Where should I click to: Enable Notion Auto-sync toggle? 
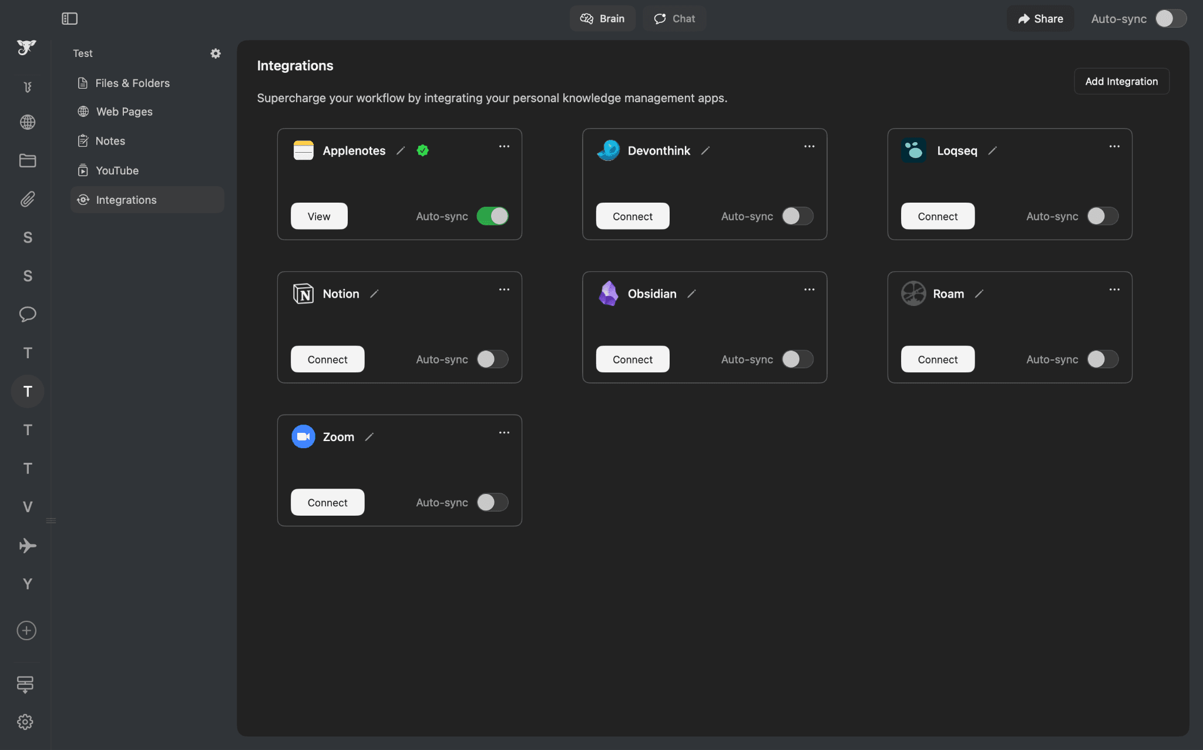pyautogui.click(x=492, y=359)
